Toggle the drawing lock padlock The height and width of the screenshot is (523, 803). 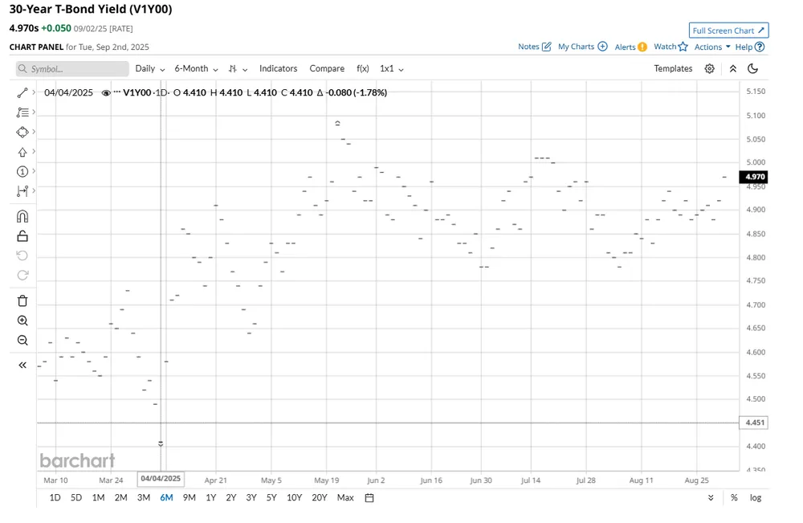point(22,235)
